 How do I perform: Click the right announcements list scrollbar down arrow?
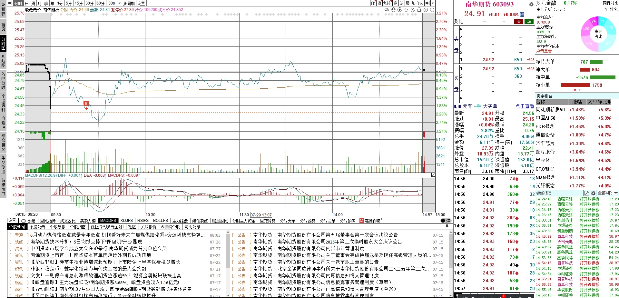(x=451, y=295)
